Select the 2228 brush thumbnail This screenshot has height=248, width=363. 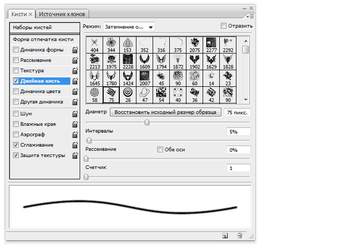pyautogui.click(x=128, y=62)
